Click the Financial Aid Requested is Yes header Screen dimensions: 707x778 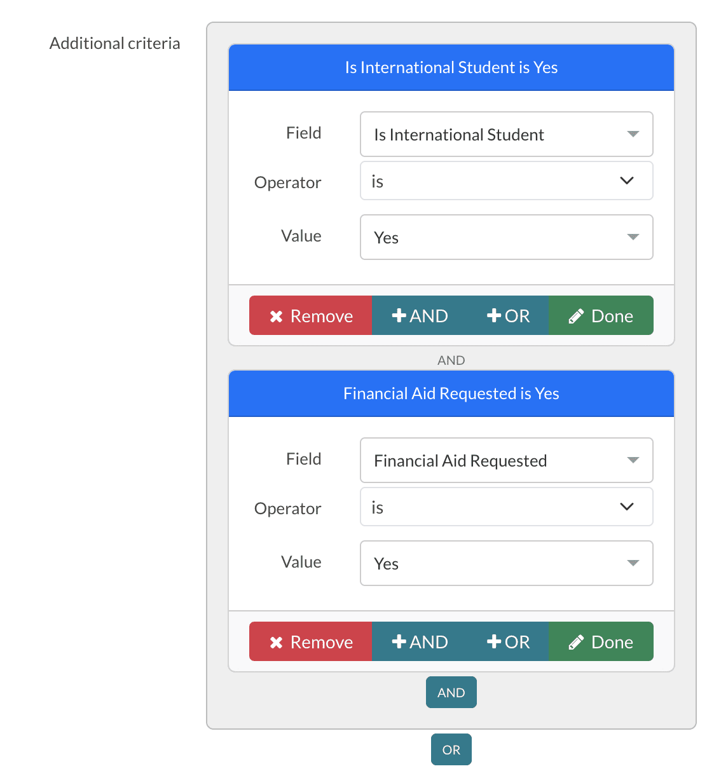[451, 394]
